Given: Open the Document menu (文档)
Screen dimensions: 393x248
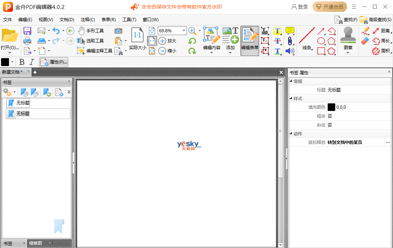Looking at the screenshot, I should click(x=67, y=19).
